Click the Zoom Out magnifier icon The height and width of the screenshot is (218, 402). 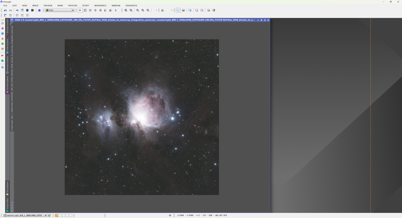coord(131,10)
